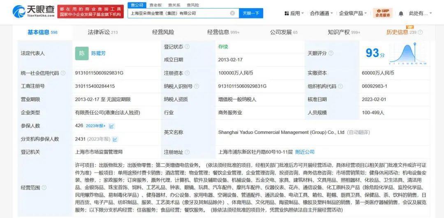Expand the 2023年报 year selector
Image resolution: width=444 pixels, height=218 pixels.
pos(96,126)
